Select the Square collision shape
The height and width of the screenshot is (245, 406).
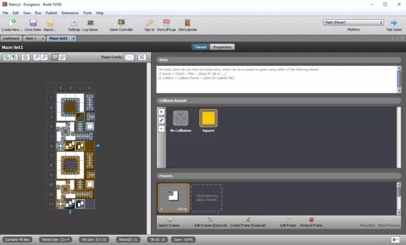point(208,118)
